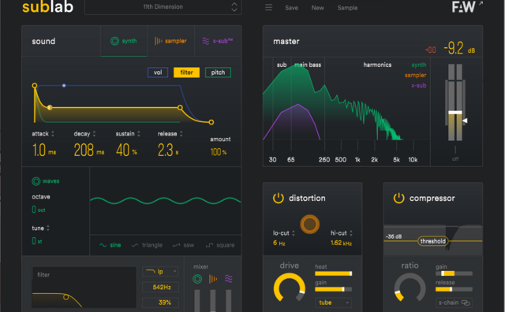Enable x-sub channel in mixer

click(x=228, y=279)
